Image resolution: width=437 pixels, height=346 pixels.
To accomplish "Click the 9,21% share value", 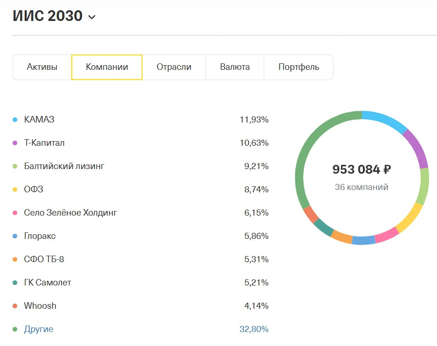I will (256, 166).
